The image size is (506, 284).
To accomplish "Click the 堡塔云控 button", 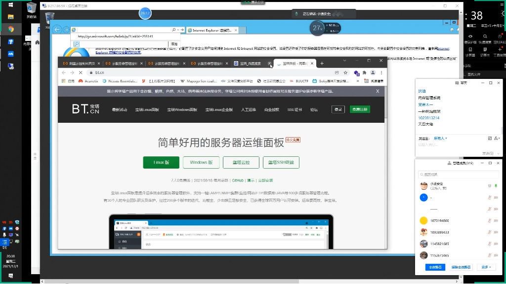I will pyautogui.click(x=241, y=162).
